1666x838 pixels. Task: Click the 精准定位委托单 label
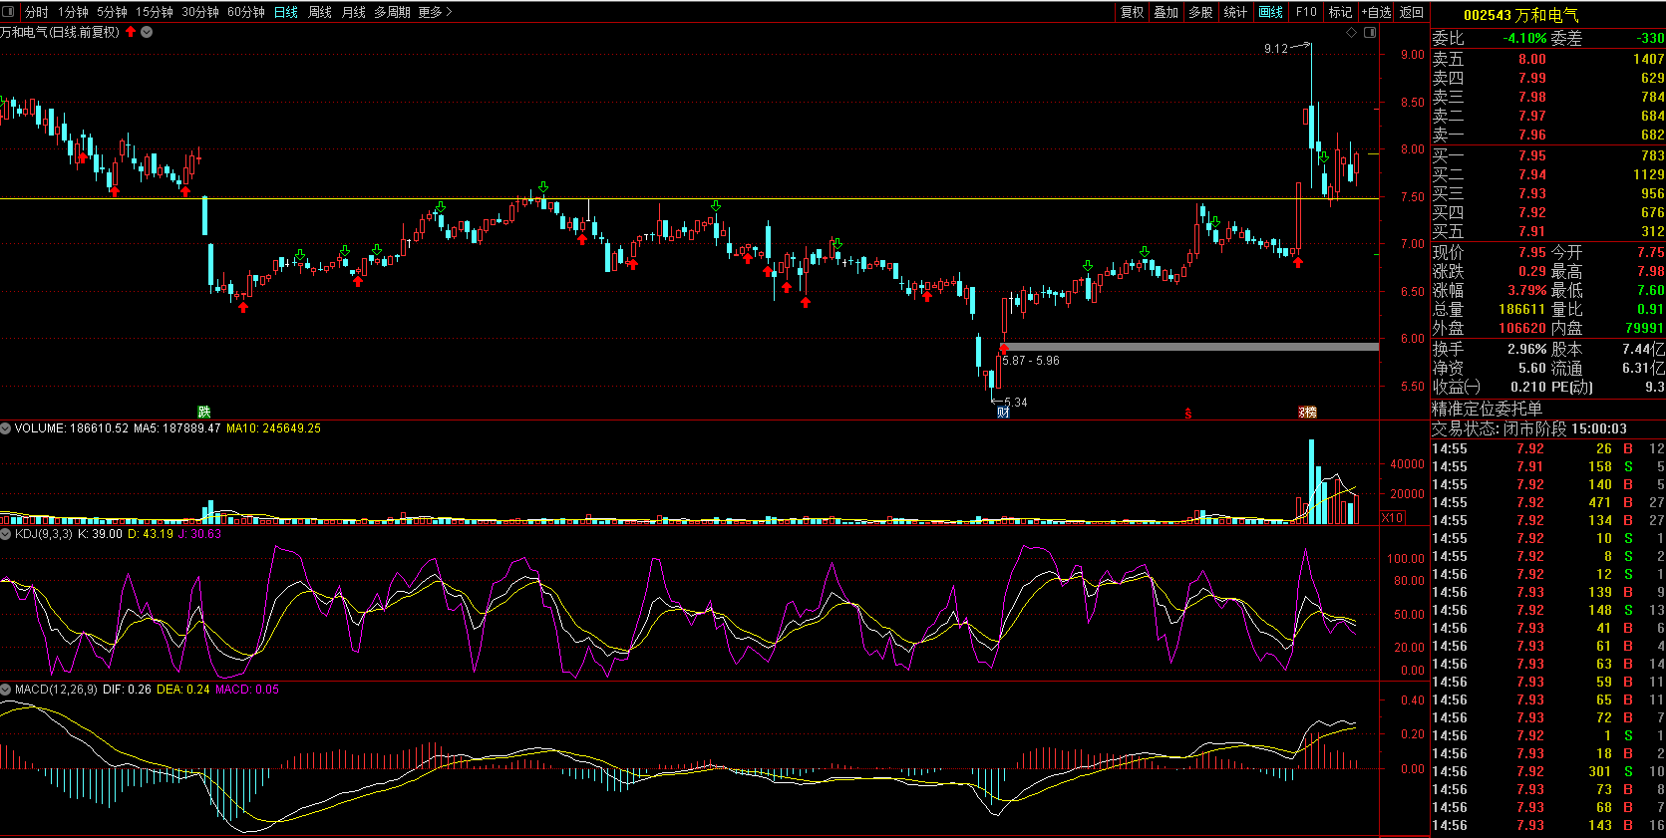pos(1487,409)
